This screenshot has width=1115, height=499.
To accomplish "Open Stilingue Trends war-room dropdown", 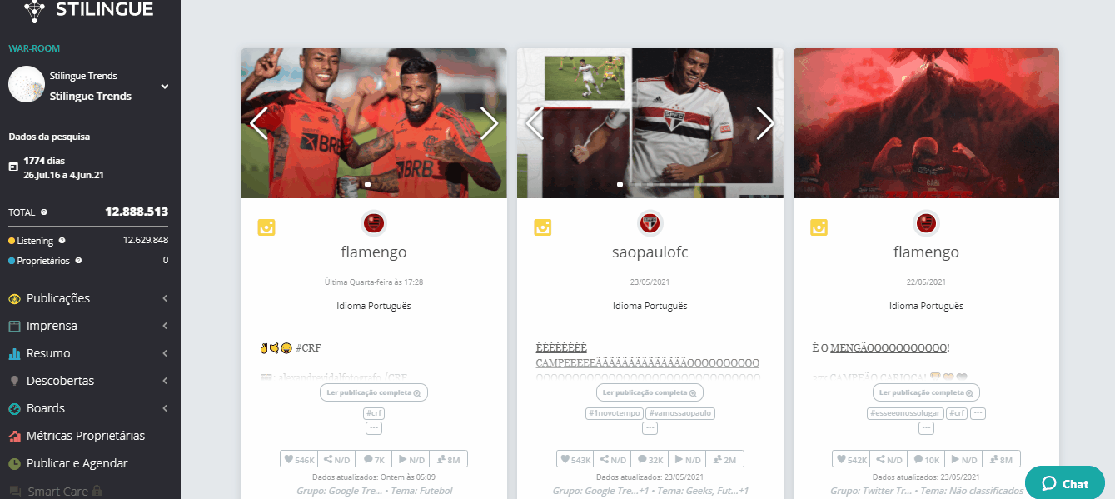I will [165, 86].
